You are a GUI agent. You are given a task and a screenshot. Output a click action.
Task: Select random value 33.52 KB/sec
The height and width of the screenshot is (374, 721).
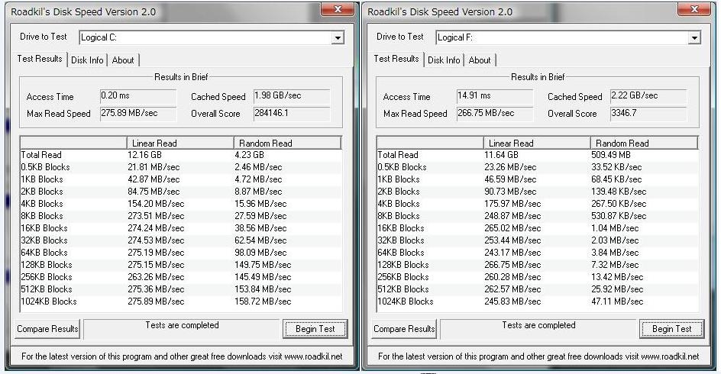(x=616, y=167)
